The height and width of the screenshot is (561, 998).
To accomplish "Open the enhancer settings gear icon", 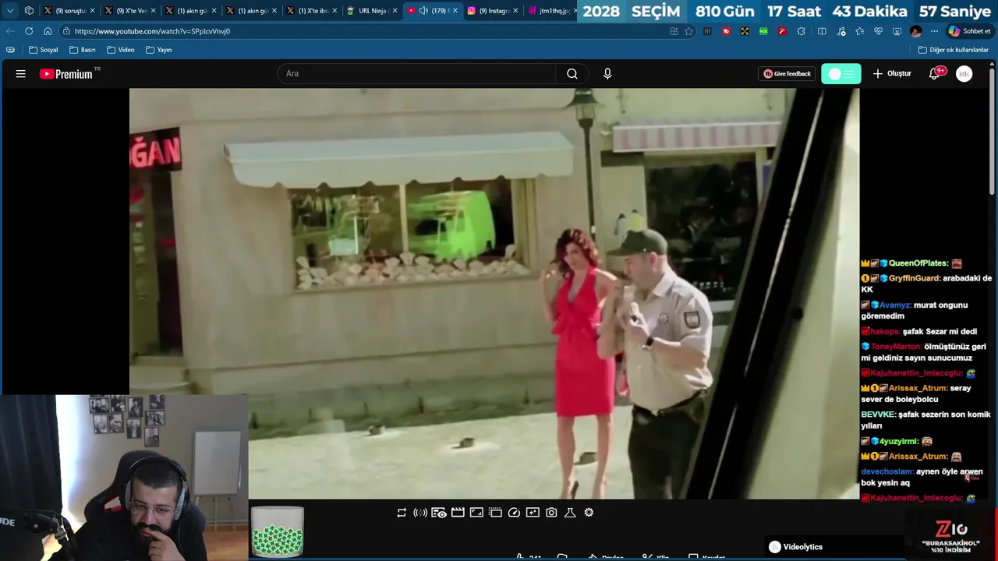I will point(589,513).
